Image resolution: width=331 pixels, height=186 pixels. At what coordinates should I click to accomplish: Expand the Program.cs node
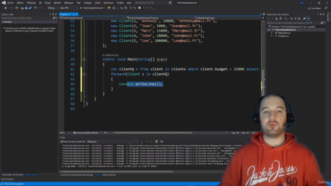click(x=272, y=36)
